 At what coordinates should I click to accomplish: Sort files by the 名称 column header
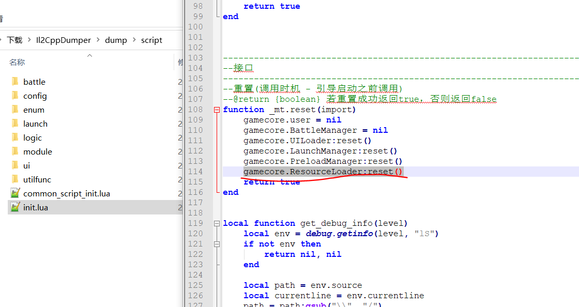(x=17, y=63)
